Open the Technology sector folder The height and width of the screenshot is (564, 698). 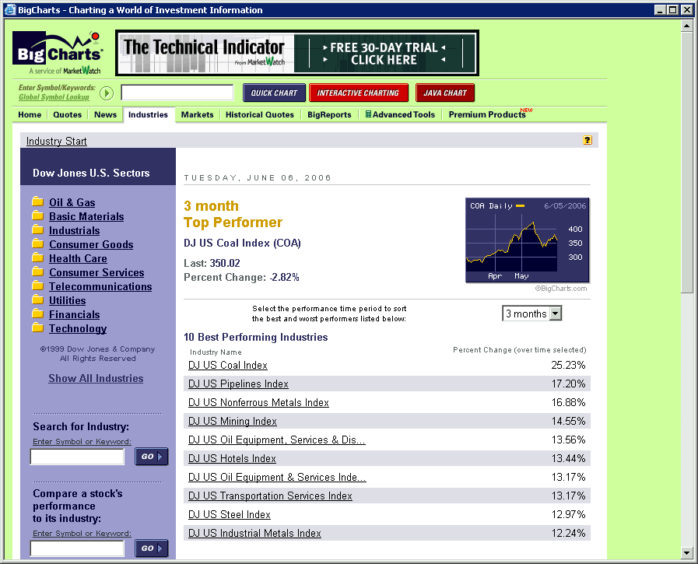pyautogui.click(x=77, y=328)
